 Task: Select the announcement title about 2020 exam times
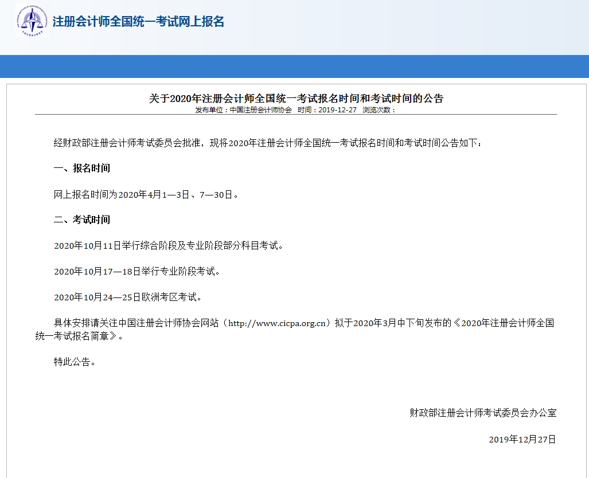[294, 98]
